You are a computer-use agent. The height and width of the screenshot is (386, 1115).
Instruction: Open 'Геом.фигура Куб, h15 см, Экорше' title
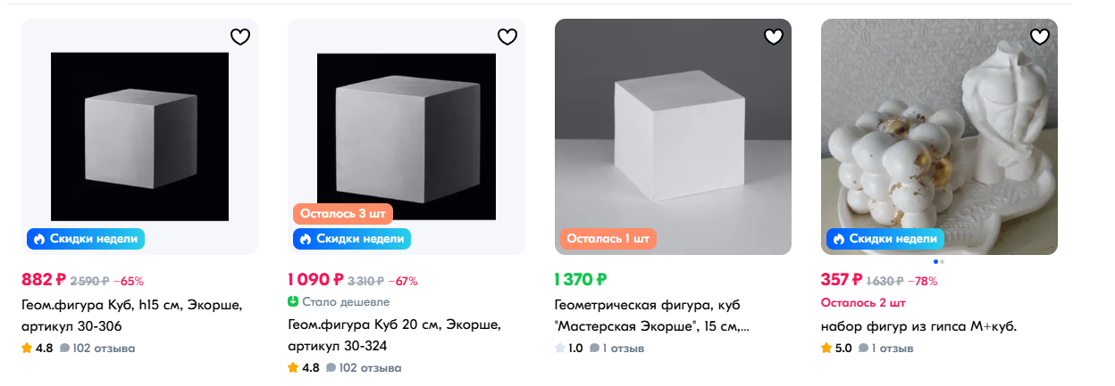click(130, 314)
